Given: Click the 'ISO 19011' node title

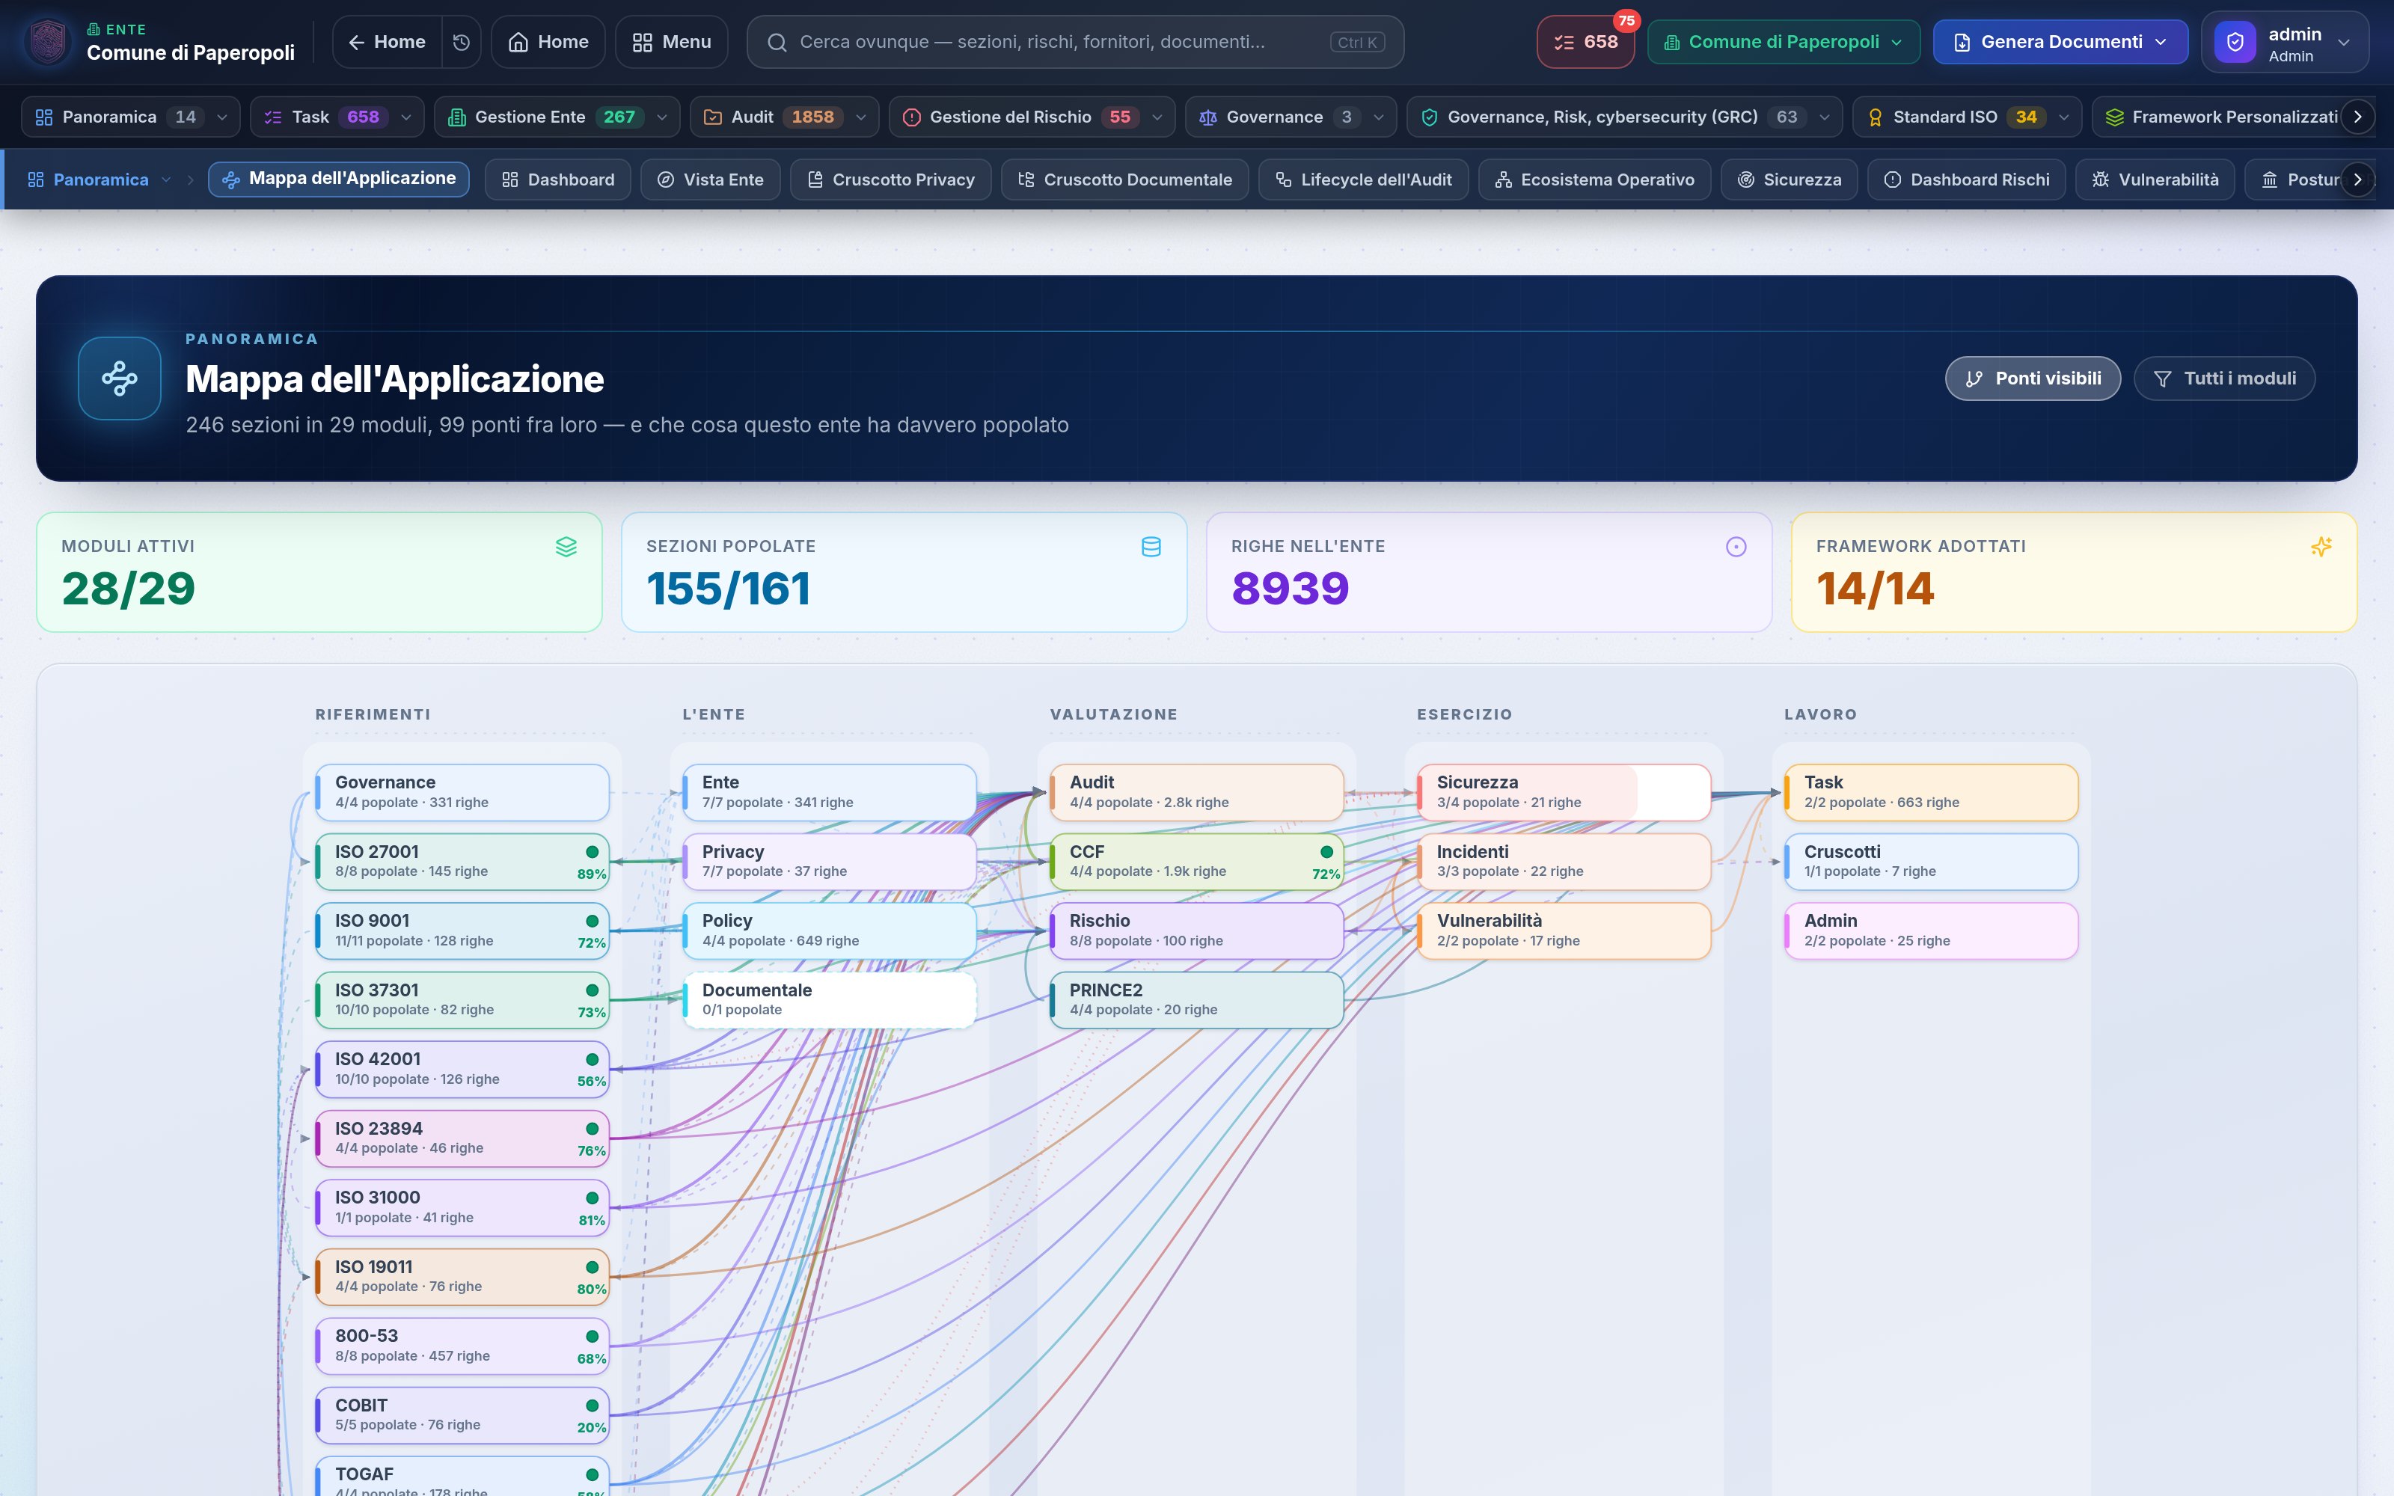Looking at the screenshot, I should (x=374, y=1266).
